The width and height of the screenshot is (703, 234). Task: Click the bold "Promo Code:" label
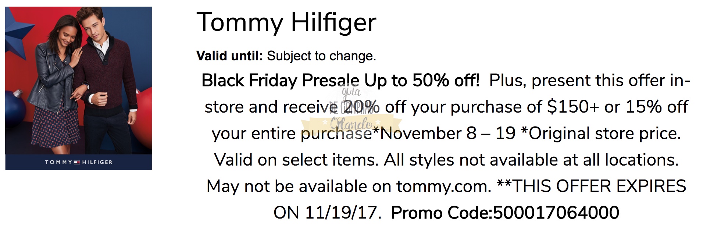(x=441, y=213)
